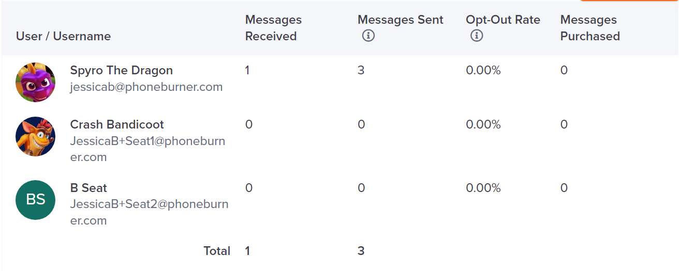Sort by the Messages Purchased column header
Viewport: 682px width, 271px height.
[x=590, y=28]
